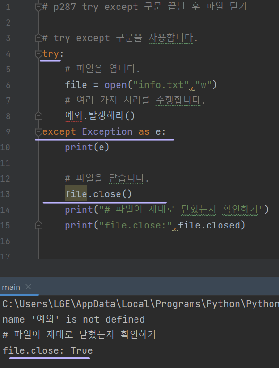Viewport: 279px width, 368px height.
Task: Toggle the fold end marker at line 8
Action: 38,116
